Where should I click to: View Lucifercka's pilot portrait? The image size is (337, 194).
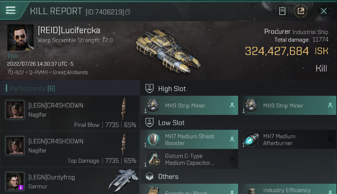coord(21,37)
